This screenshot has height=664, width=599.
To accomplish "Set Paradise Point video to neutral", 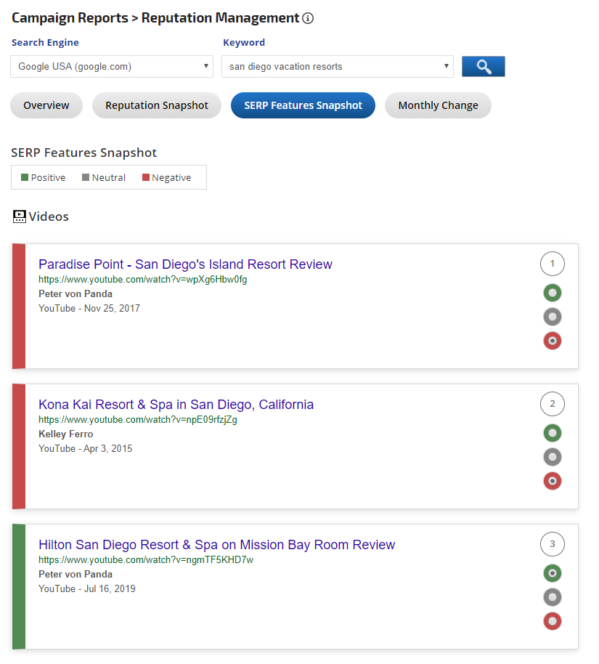I will click(x=553, y=317).
